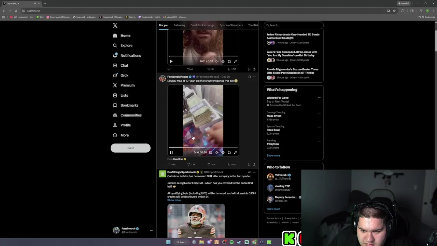This screenshot has width=437, height=246.
Task: Open the Overtime source link
Action: click(x=178, y=159)
